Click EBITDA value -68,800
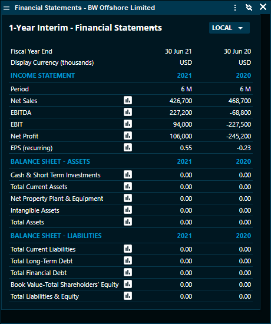This screenshot has width=271, height=324. coord(240,113)
